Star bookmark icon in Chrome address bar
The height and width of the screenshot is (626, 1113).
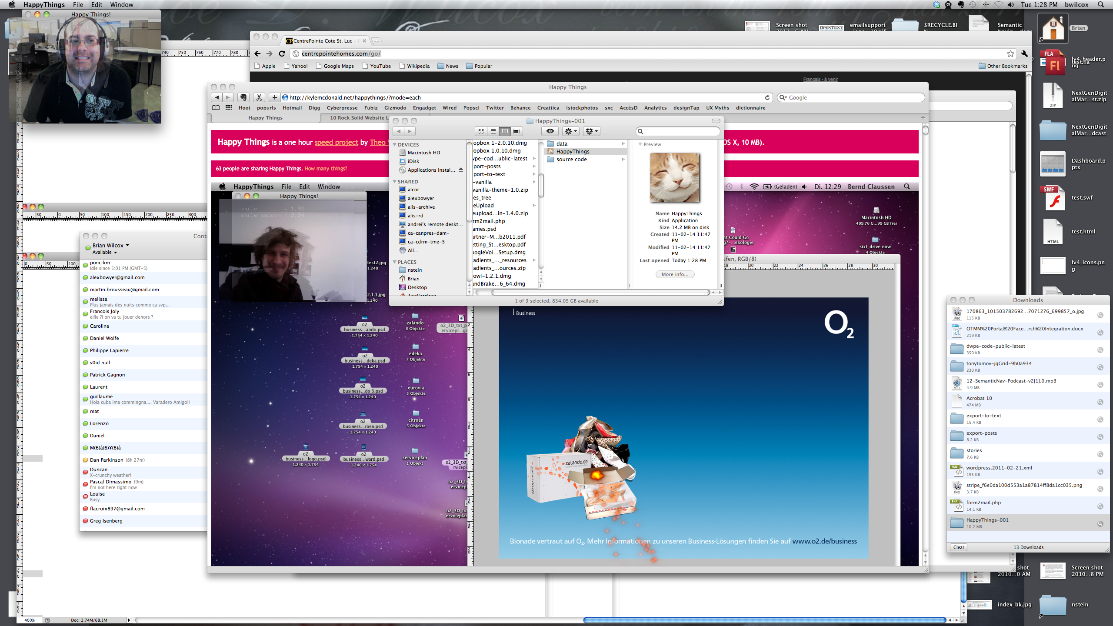click(x=1010, y=53)
